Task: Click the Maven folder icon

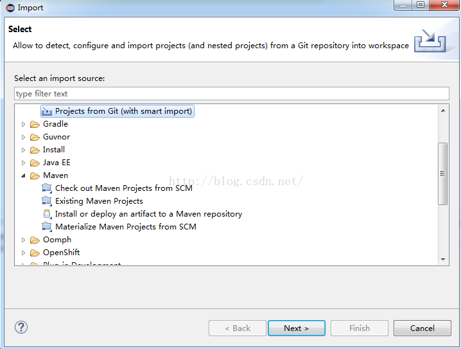Action: pos(35,175)
